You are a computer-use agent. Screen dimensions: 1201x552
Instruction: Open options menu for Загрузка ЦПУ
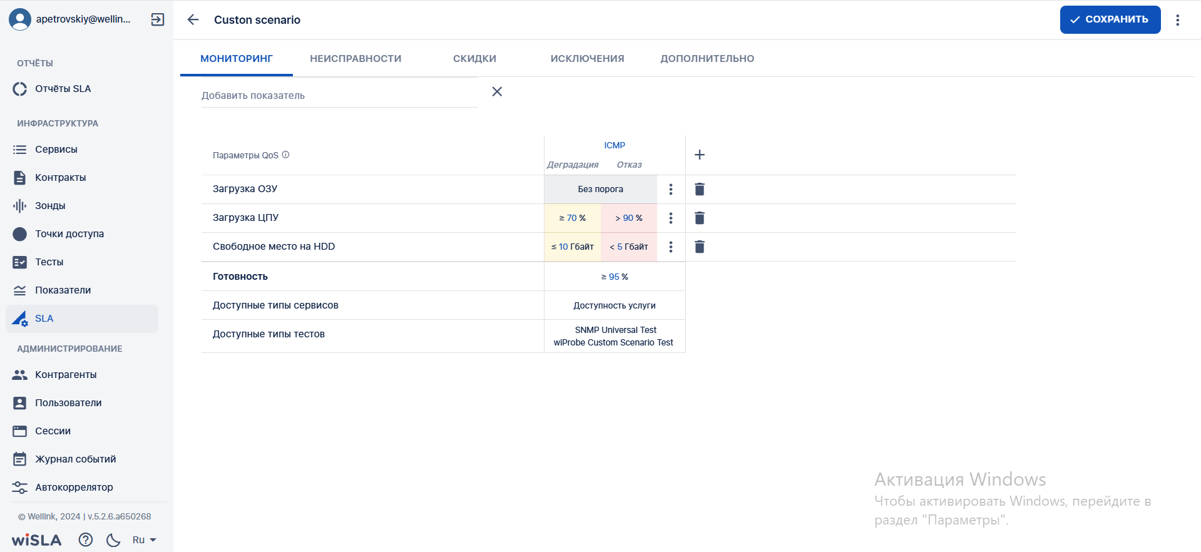pos(671,218)
